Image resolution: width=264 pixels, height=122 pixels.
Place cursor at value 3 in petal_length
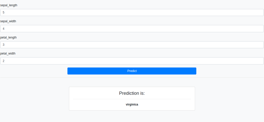pyautogui.click(x=3, y=45)
